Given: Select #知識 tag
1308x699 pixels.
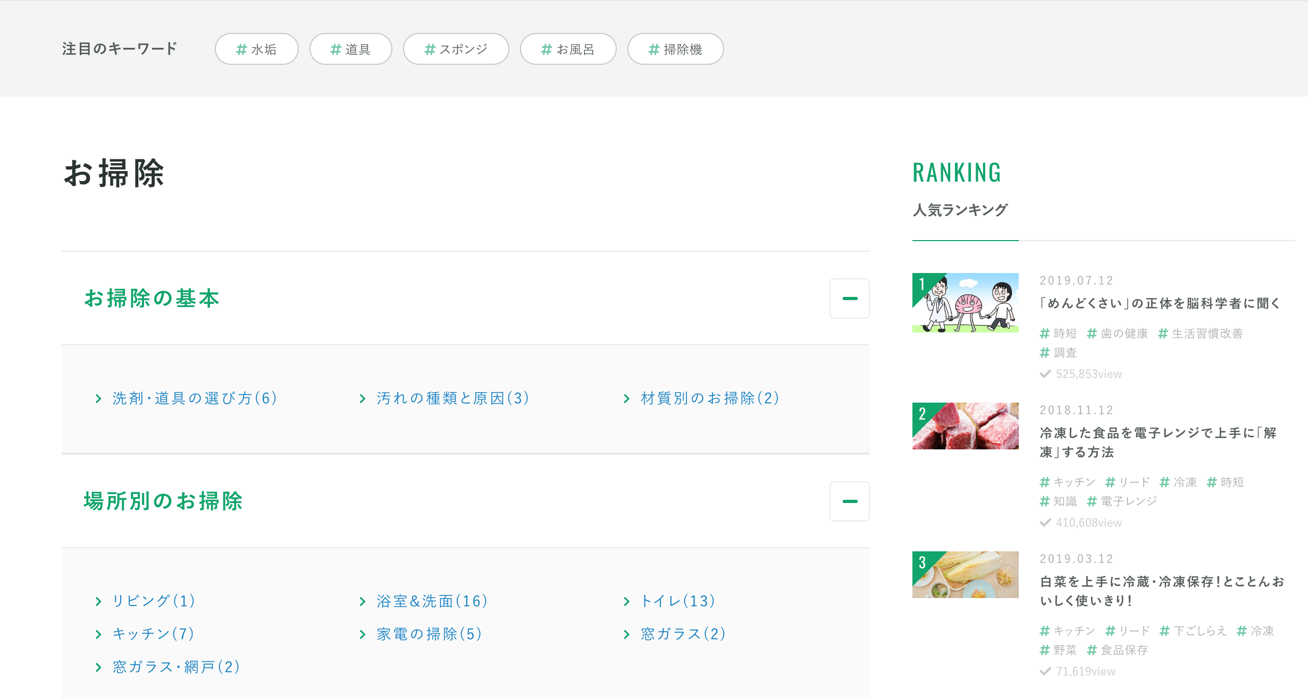Looking at the screenshot, I should click(1058, 501).
